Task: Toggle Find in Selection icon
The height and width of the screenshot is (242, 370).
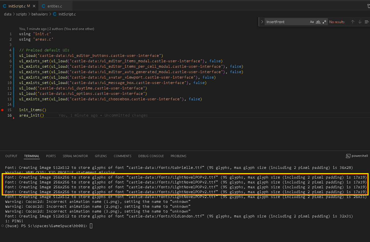Action: 367,22
